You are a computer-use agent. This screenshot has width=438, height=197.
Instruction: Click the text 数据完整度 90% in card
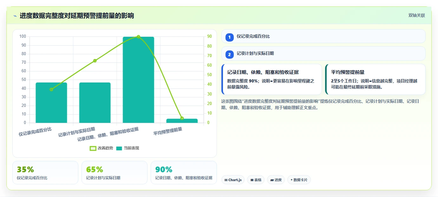[243, 81]
